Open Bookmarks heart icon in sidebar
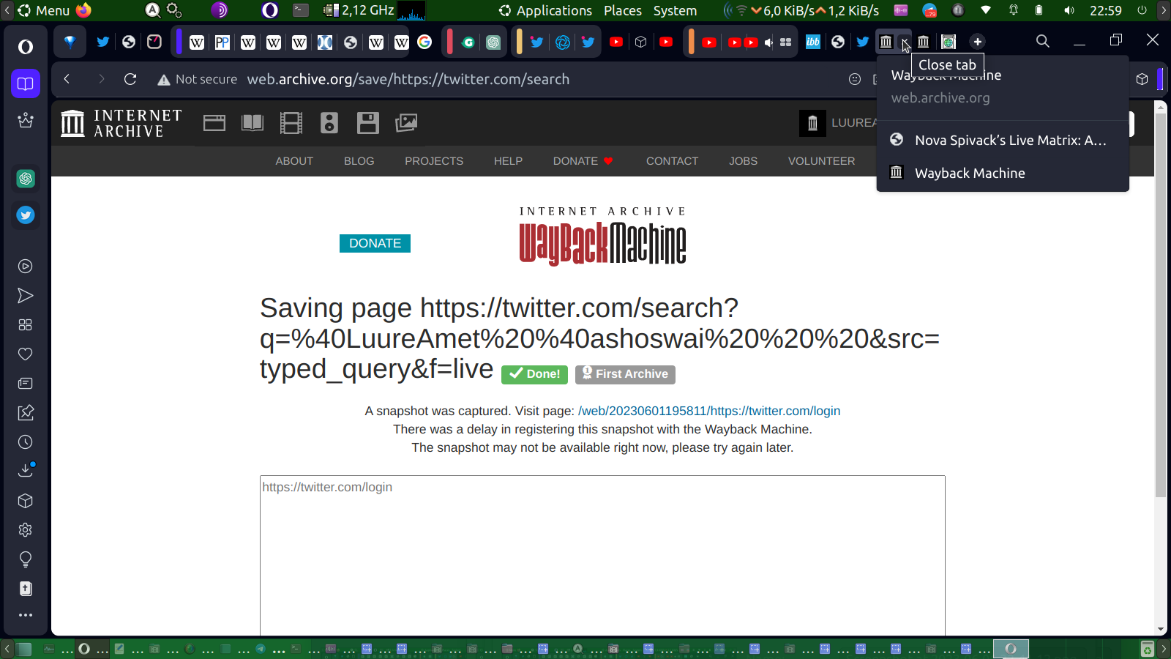1171x659 pixels. tap(26, 354)
